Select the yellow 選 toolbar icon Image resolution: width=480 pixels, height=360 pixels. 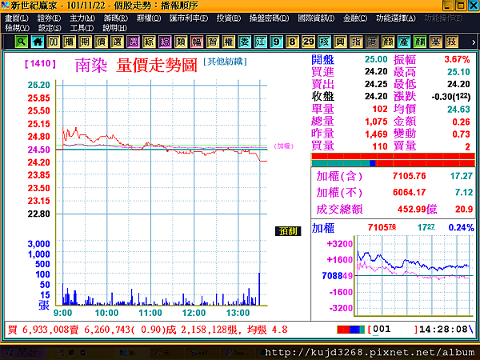[117, 42]
